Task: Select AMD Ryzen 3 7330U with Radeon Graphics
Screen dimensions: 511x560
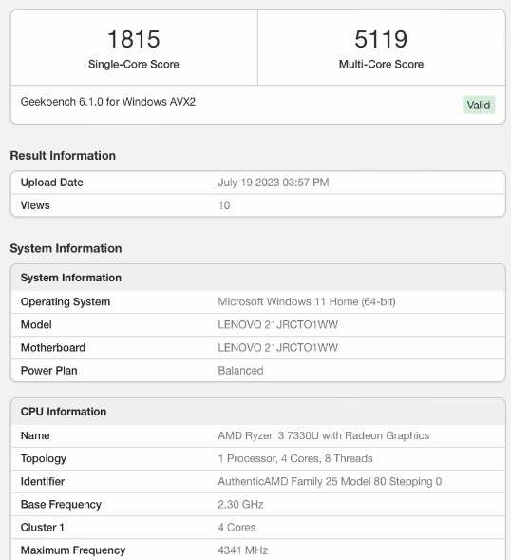Action: [x=324, y=436]
